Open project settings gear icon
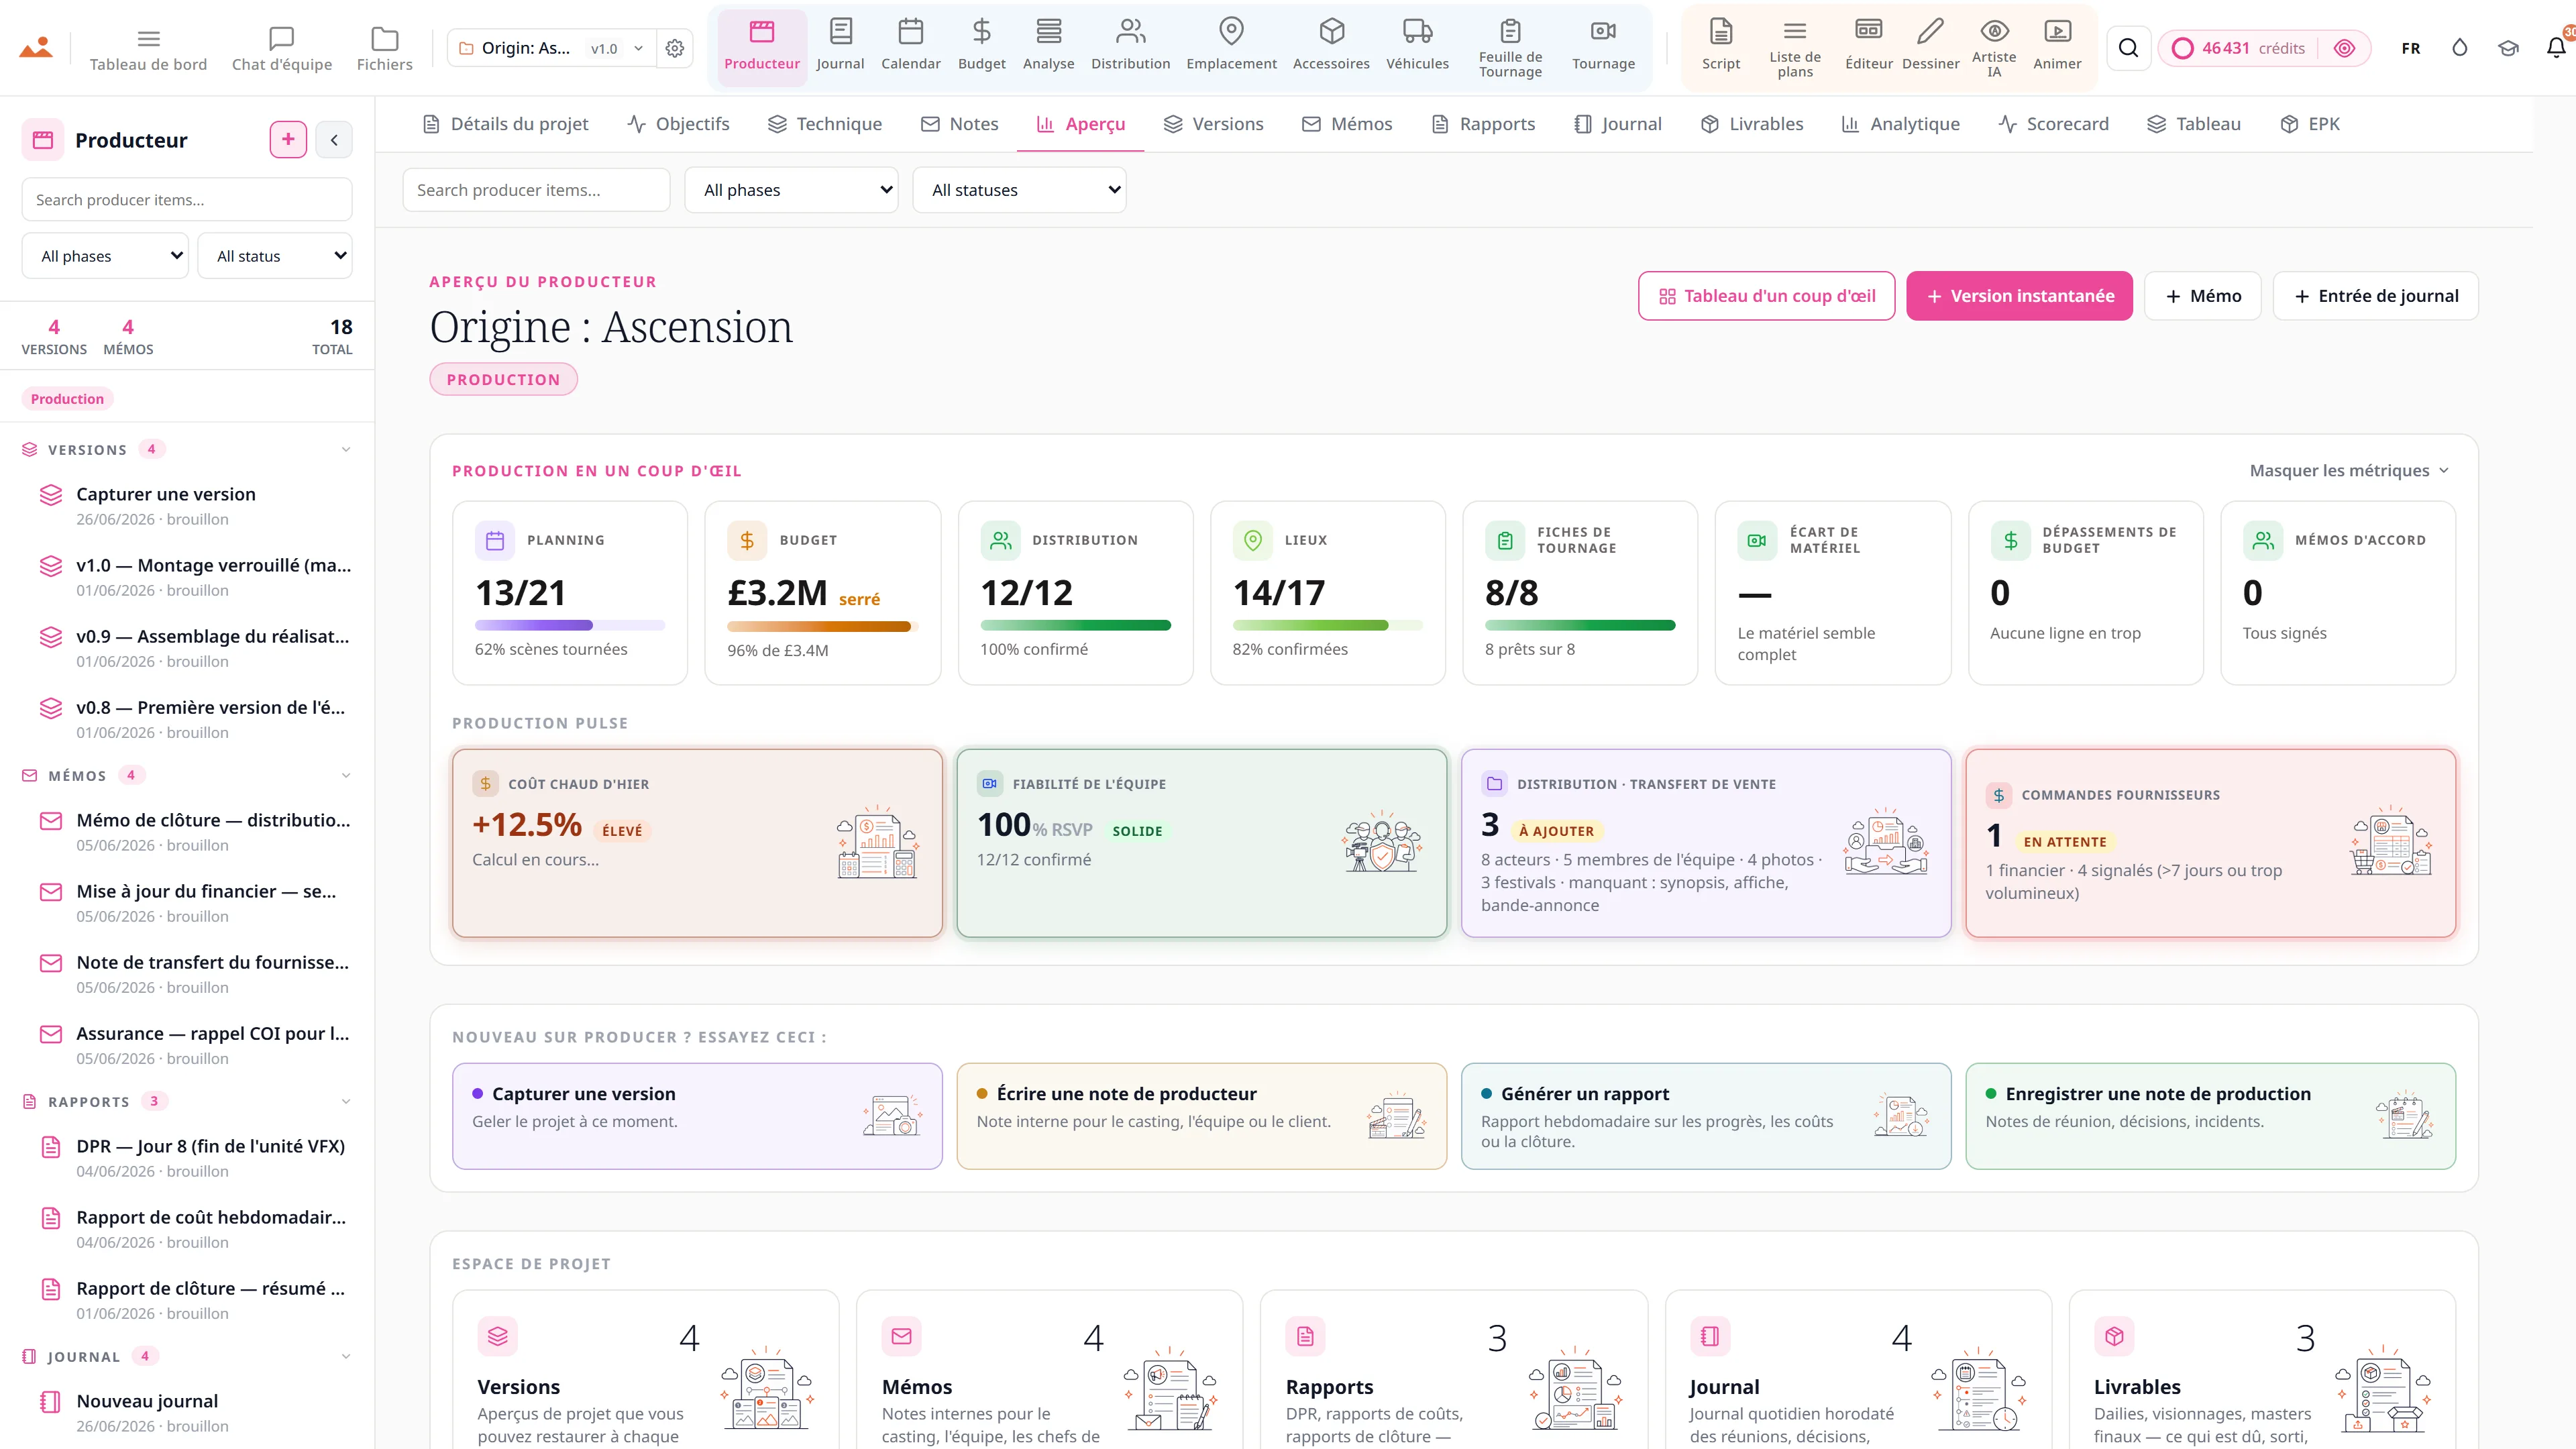Screen dimensions: 2576x1449 point(675,48)
